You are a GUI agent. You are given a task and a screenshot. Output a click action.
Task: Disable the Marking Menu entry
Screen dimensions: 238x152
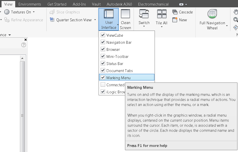coord(103,78)
